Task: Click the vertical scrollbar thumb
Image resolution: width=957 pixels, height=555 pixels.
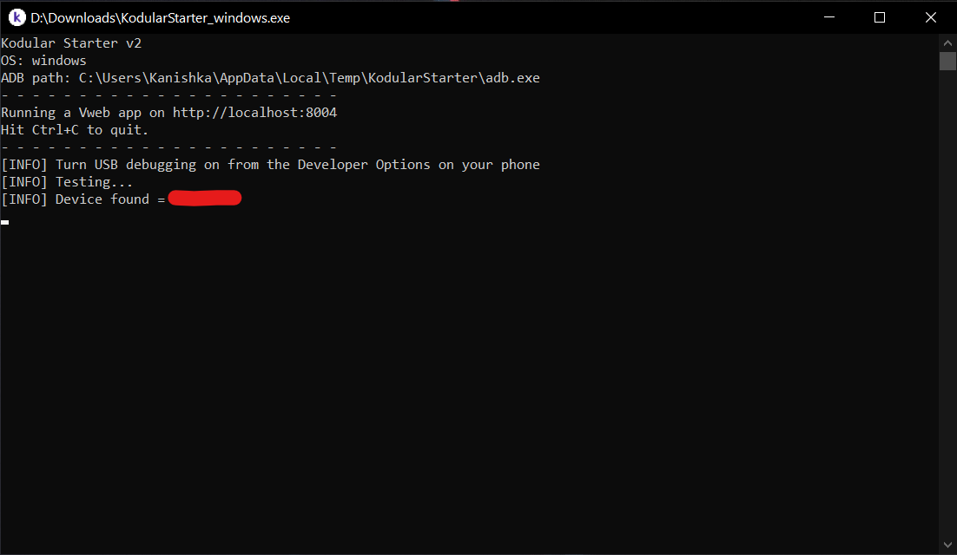Action: click(x=947, y=61)
